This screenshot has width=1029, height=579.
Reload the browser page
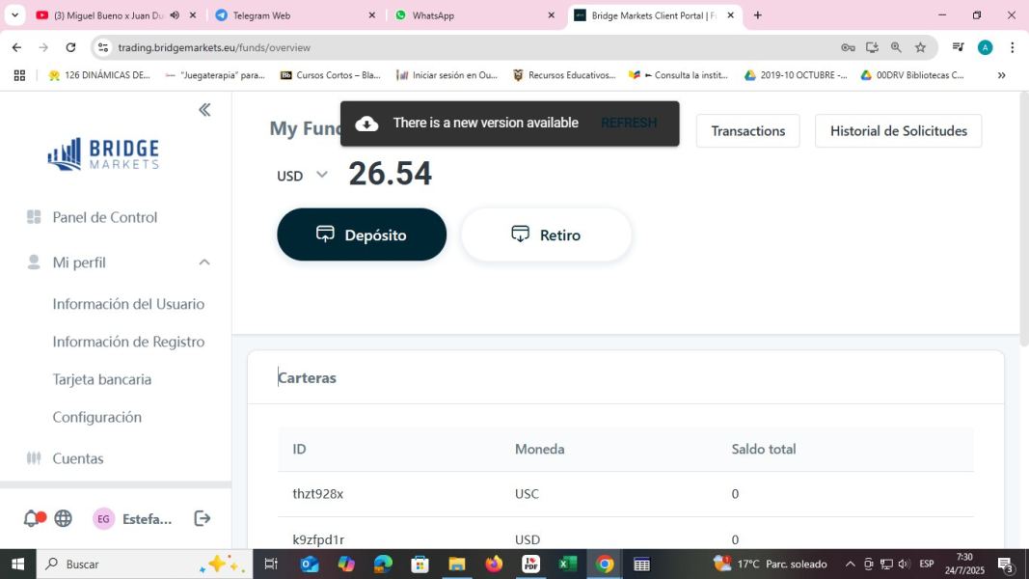70,47
